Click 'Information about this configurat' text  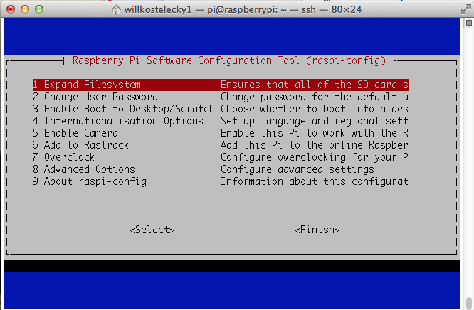[315, 181]
